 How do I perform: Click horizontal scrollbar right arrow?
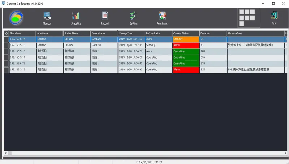pyautogui.click(x=285, y=153)
